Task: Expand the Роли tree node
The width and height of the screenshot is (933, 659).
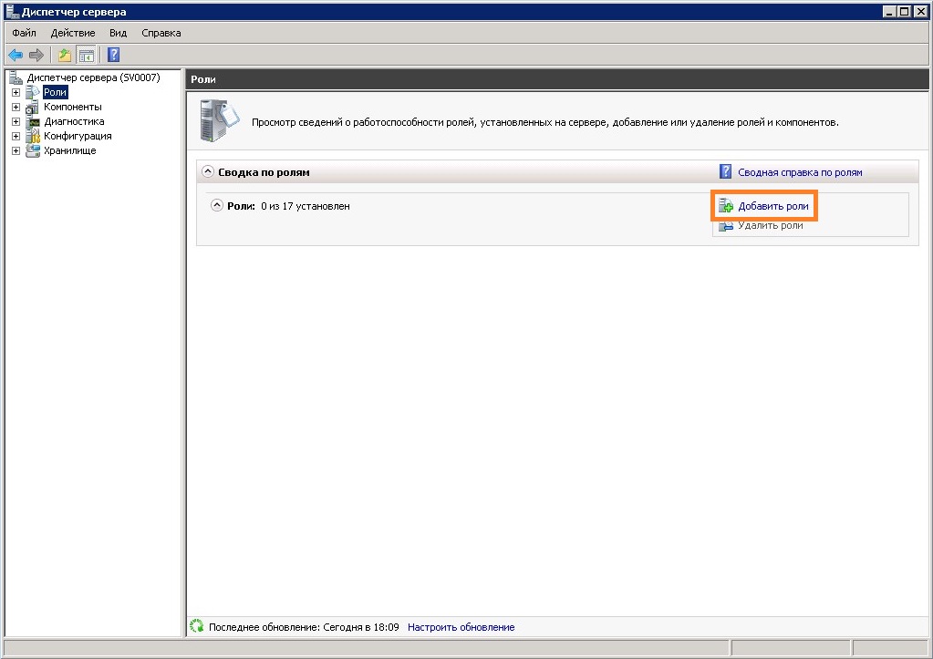Action: (x=16, y=92)
